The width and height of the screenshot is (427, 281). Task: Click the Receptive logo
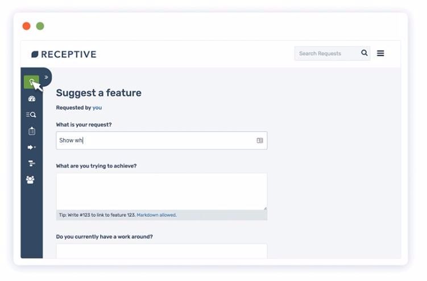[x=65, y=55]
